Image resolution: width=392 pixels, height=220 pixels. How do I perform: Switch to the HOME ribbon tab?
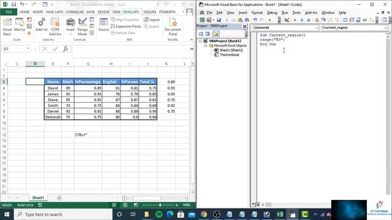[24, 12]
